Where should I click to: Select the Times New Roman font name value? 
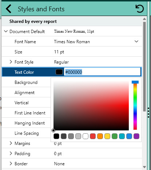click(x=72, y=42)
